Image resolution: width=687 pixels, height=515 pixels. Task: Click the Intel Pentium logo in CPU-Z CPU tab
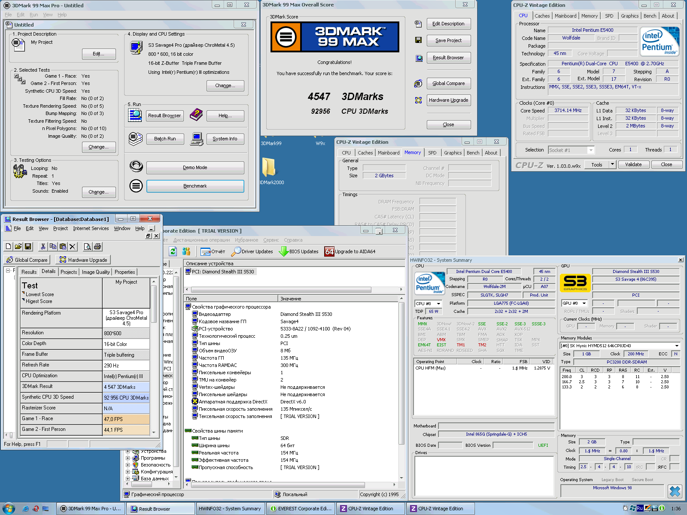coord(660,42)
